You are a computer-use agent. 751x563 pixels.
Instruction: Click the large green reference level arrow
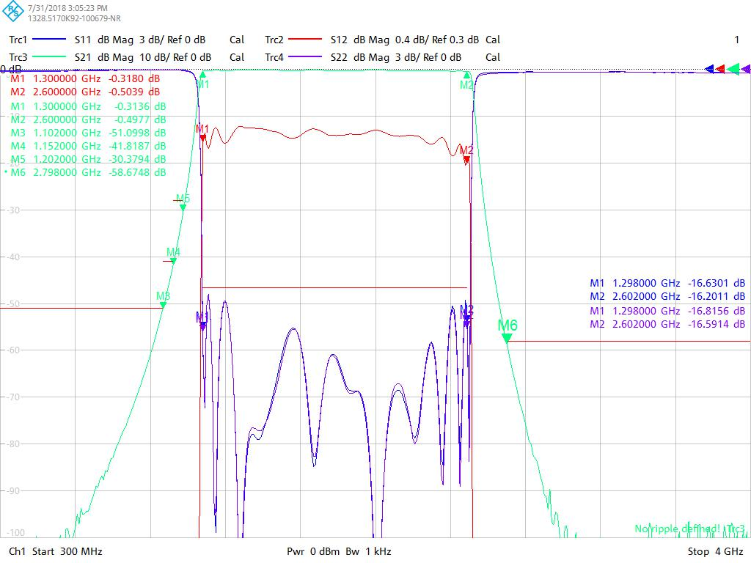(733, 69)
